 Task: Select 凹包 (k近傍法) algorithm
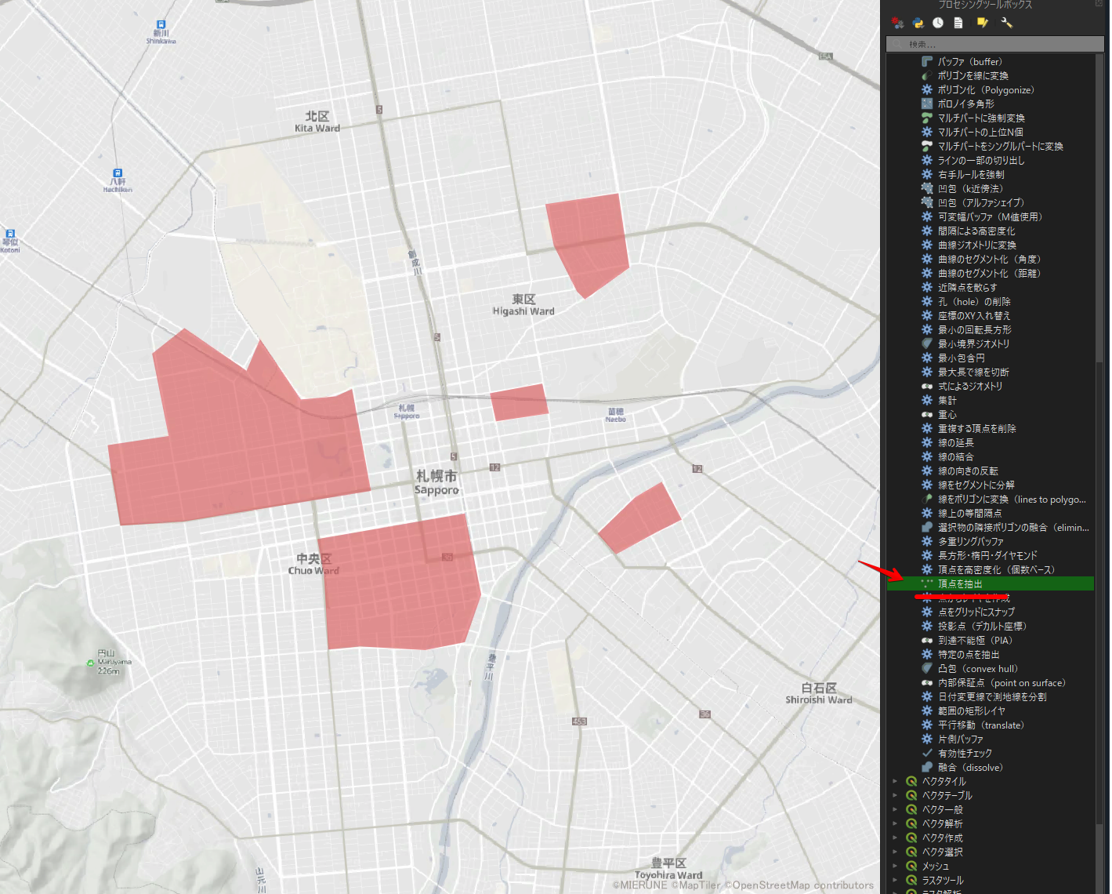(x=970, y=189)
